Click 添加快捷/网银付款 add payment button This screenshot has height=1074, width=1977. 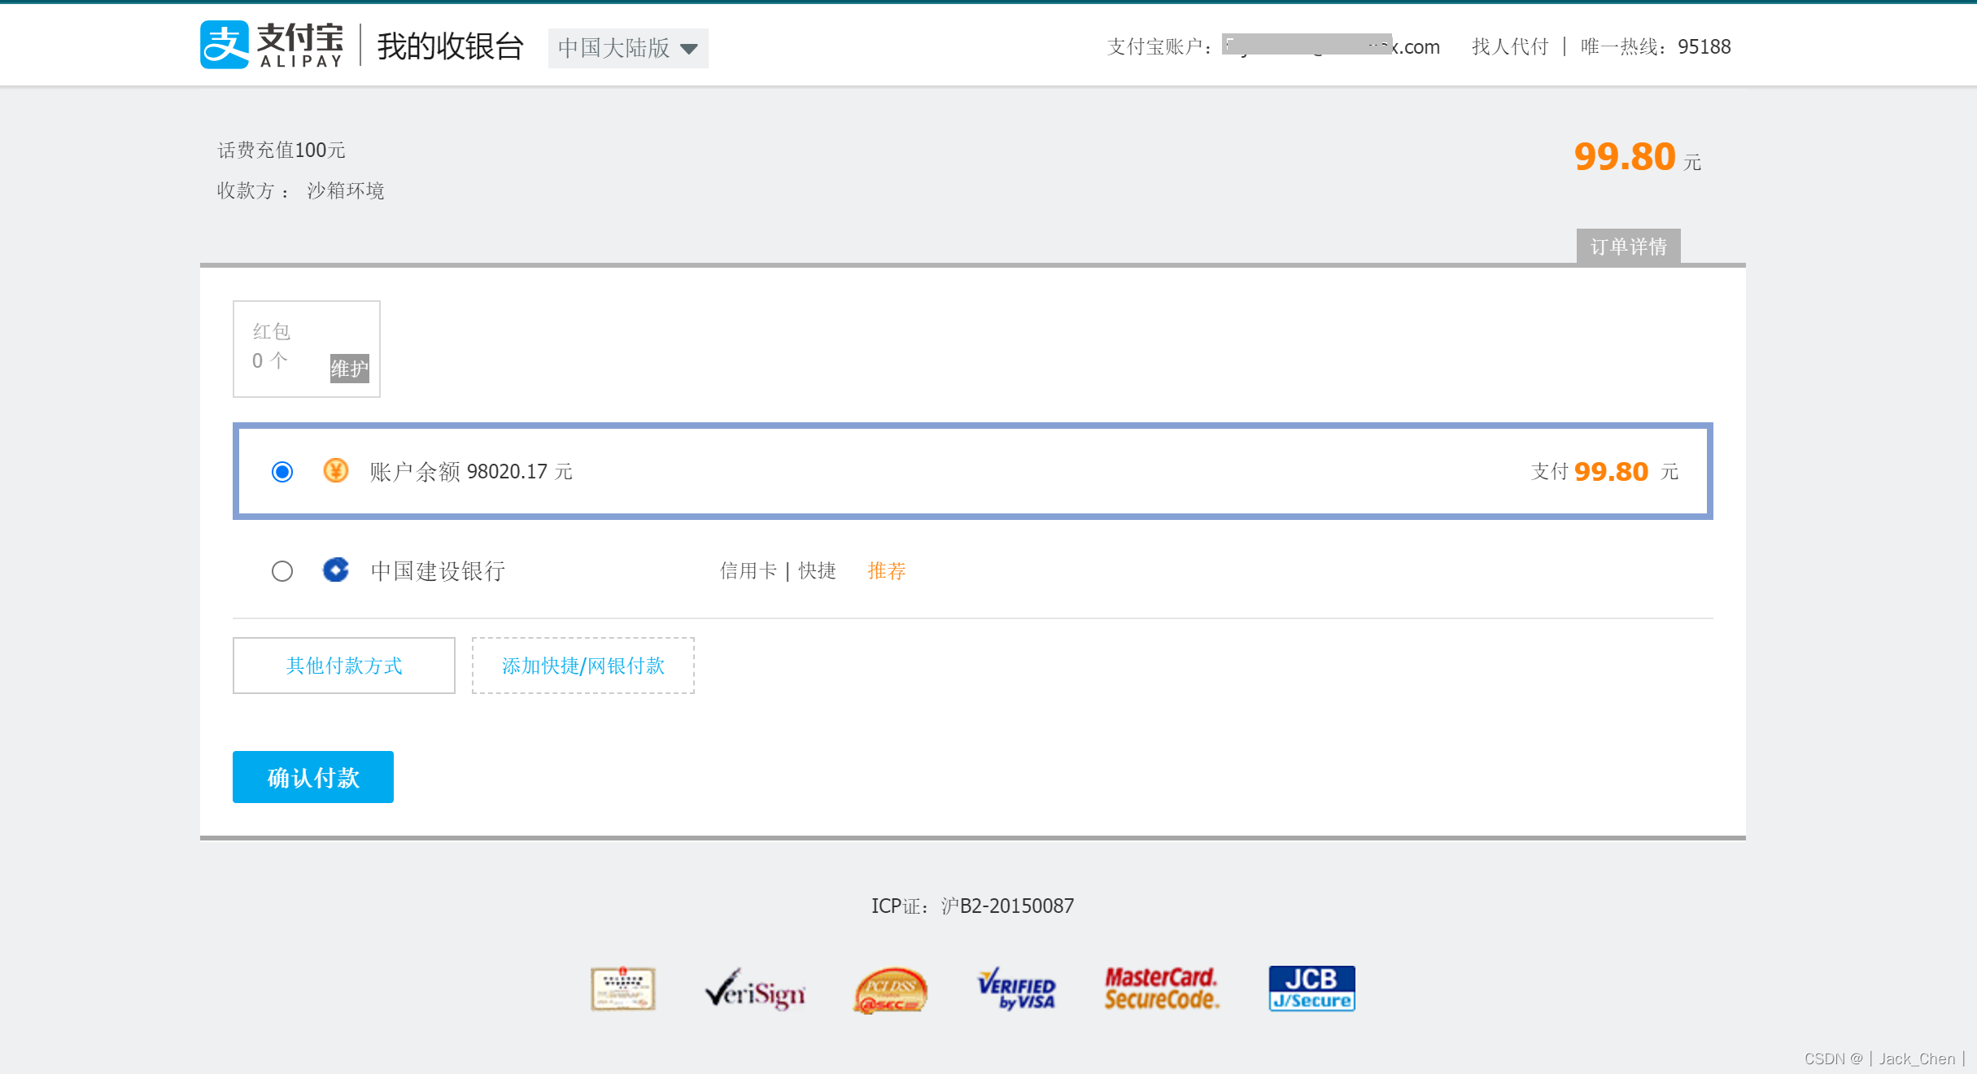pyautogui.click(x=583, y=666)
